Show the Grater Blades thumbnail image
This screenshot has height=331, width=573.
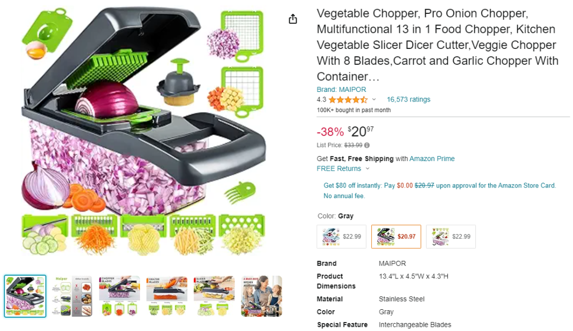(167, 296)
